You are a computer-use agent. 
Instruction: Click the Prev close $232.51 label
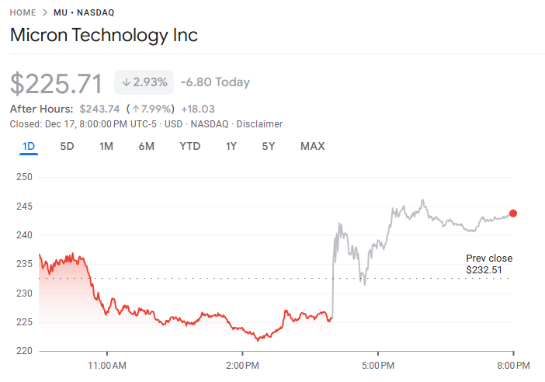point(489,264)
